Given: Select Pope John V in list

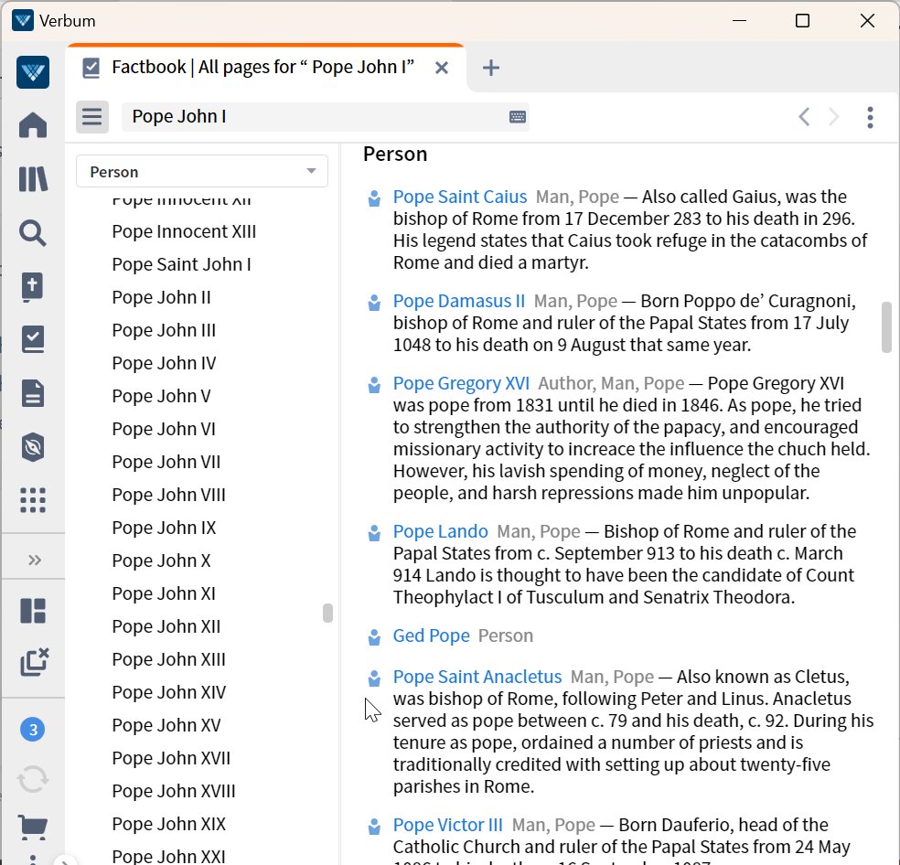Looking at the screenshot, I should [161, 396].
